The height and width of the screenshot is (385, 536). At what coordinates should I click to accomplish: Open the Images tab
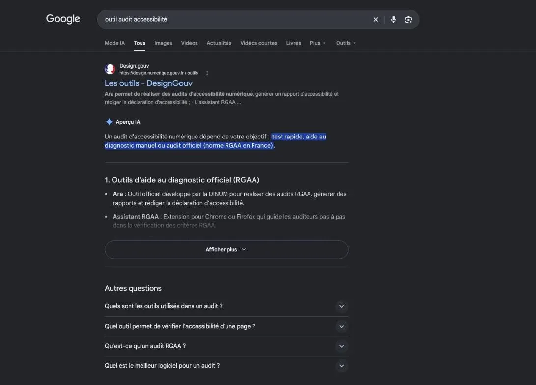[163, 43]
